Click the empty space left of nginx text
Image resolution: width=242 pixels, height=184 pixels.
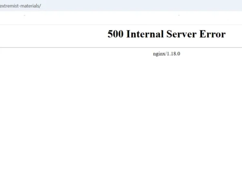76,54
